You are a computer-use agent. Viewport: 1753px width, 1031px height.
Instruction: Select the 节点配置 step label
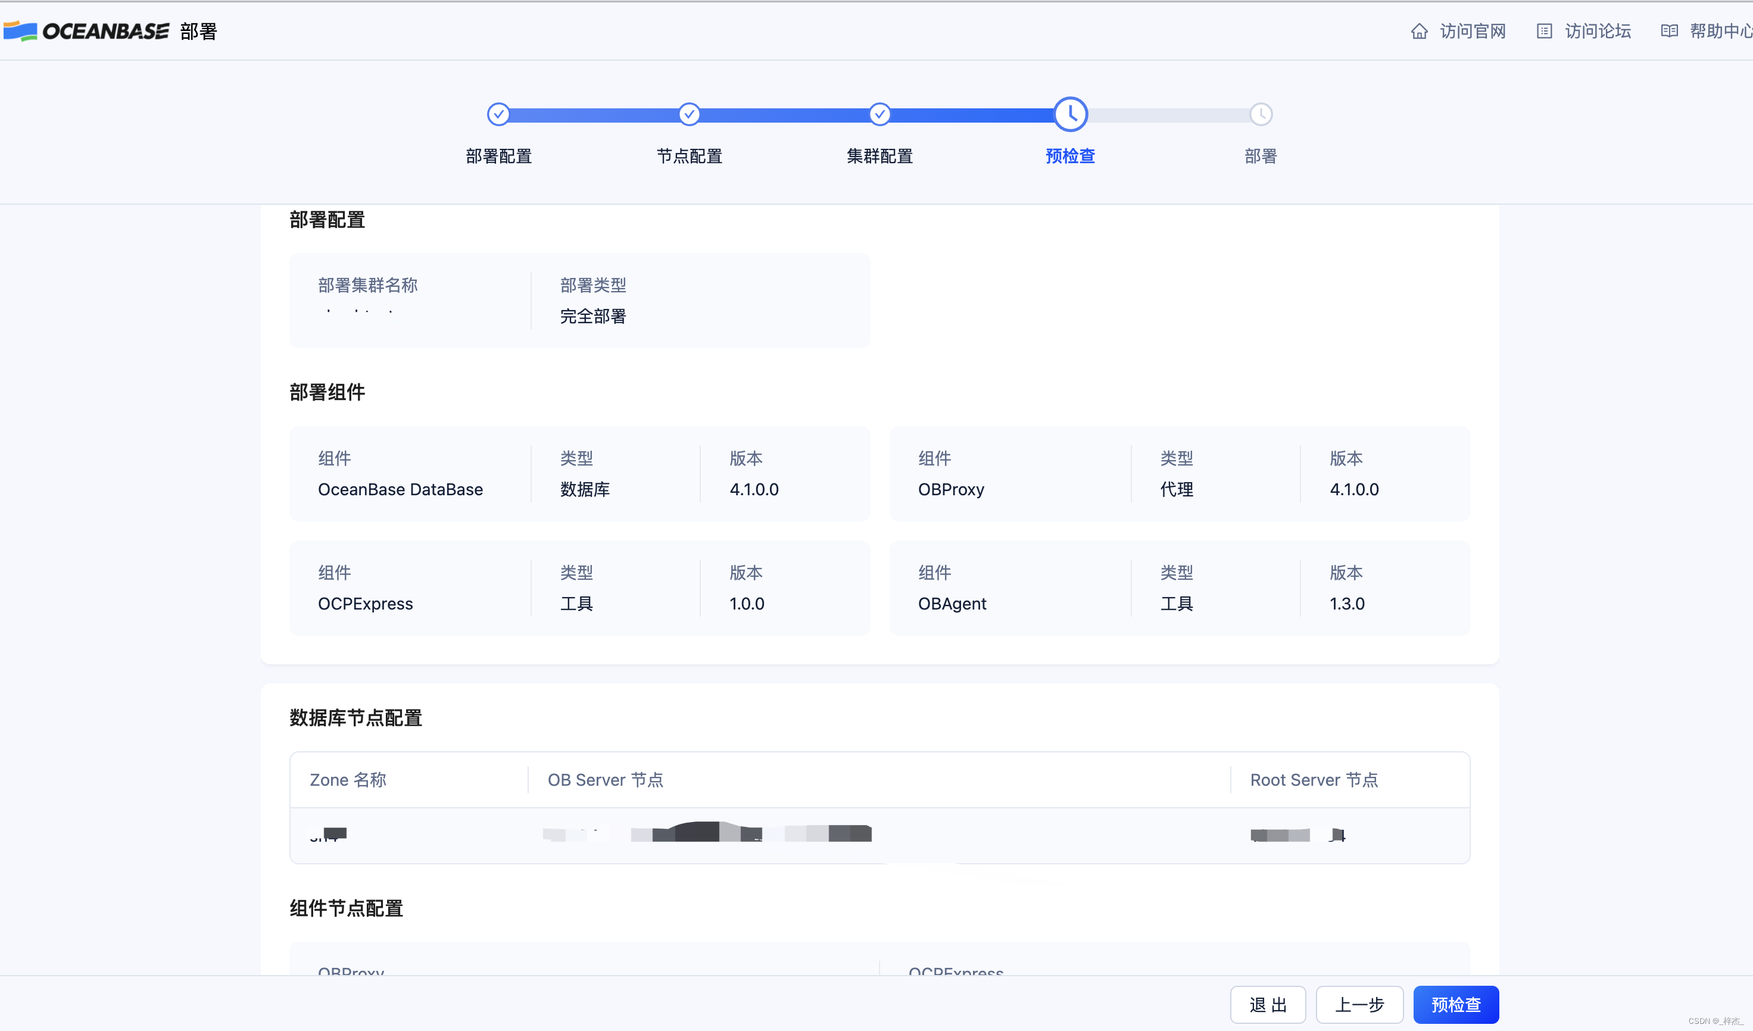[x=690, y=157]
